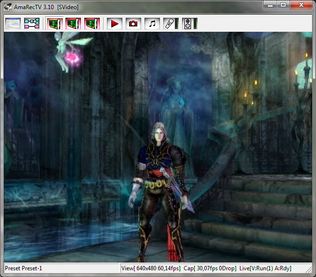Take a screenshot with the camera icon
Viewport: 316px width, 277px height.
pyautogui.click(x=133, y=23)
